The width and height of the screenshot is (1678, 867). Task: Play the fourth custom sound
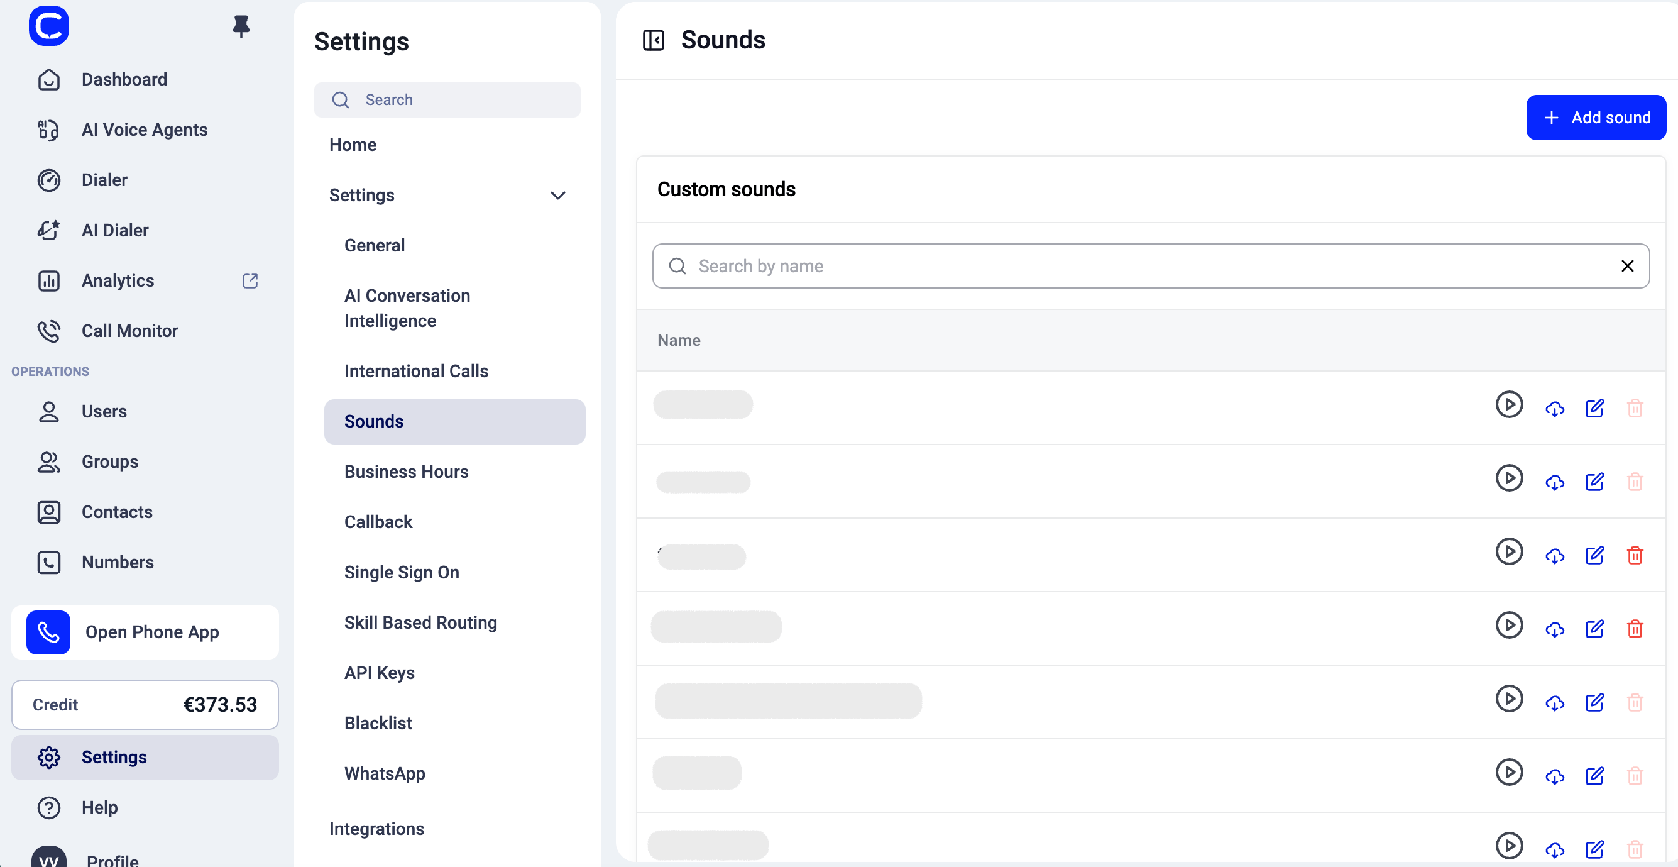tap(1509, 625)
